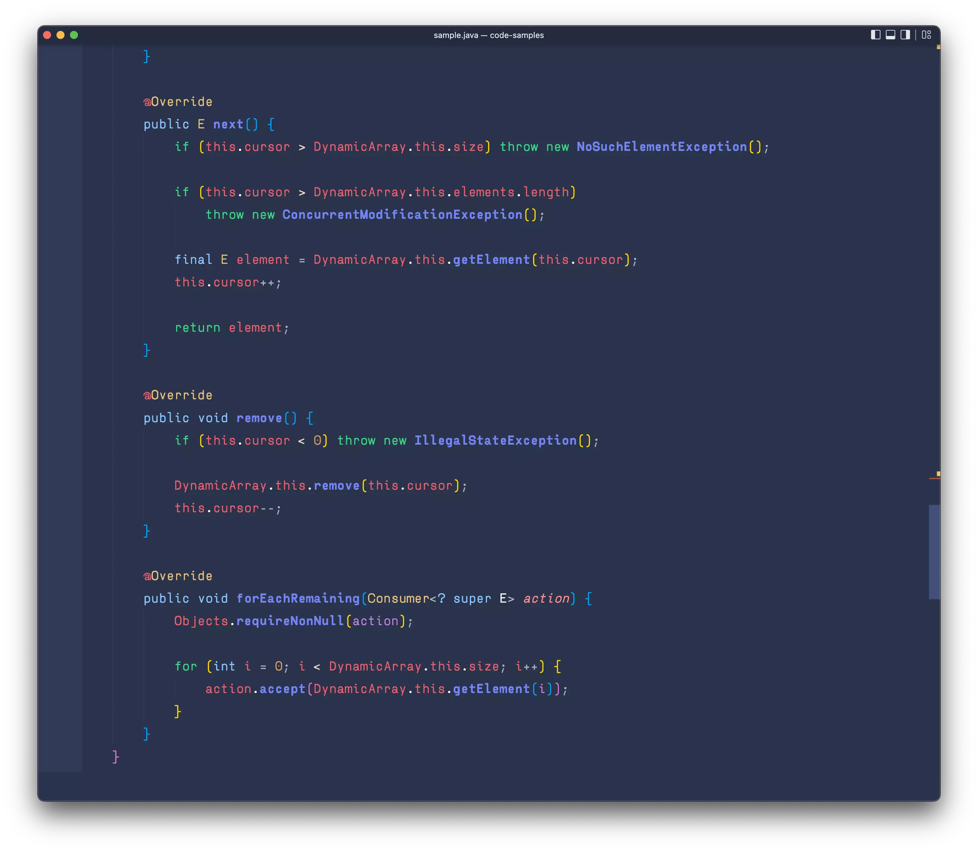Image resolution: width=978 pixels, height=851 pixels.
Task: Click the green zoom window button
Action: [74, 35]
